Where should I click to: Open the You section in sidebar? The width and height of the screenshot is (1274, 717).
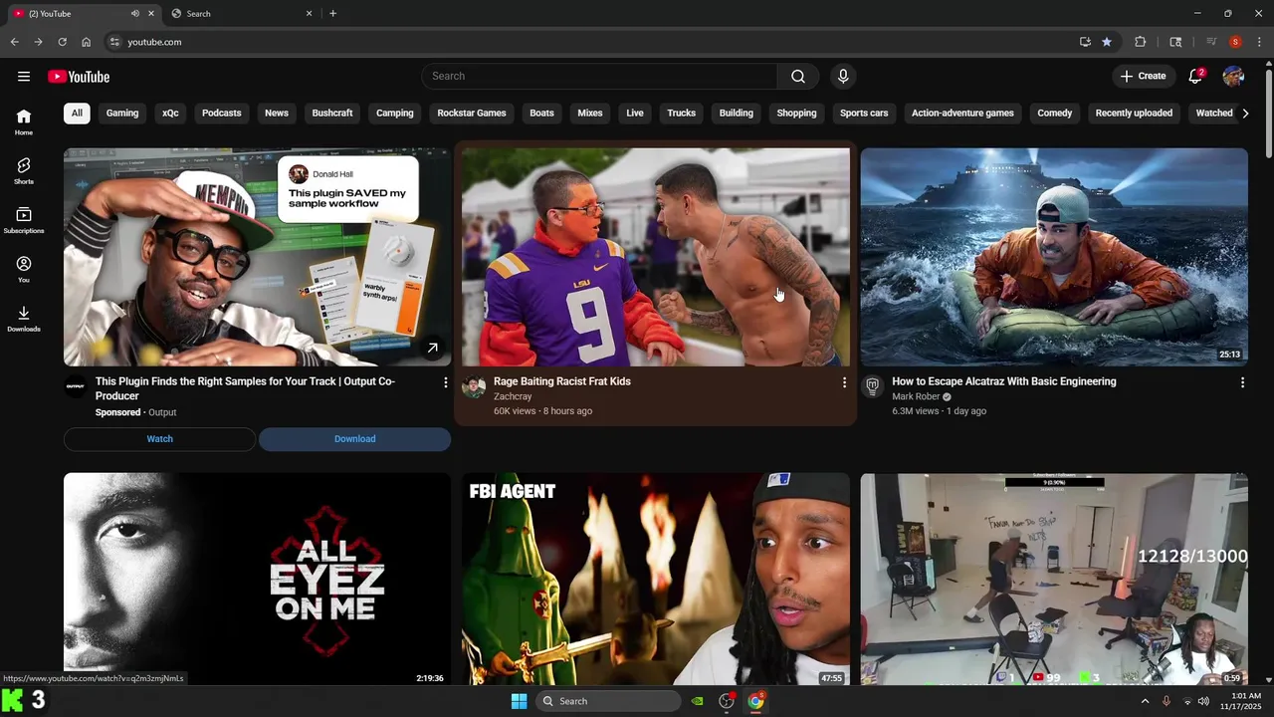click(24, 269)
